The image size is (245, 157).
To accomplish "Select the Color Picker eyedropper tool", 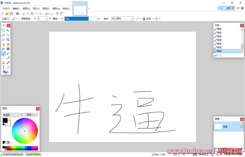I will pyautogui.click(x=8, y=58).
